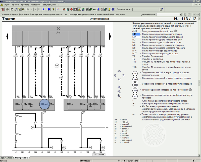Jump to the first page toolbar arrow
This screenshot has height=162, width=201.
point(28,9)
